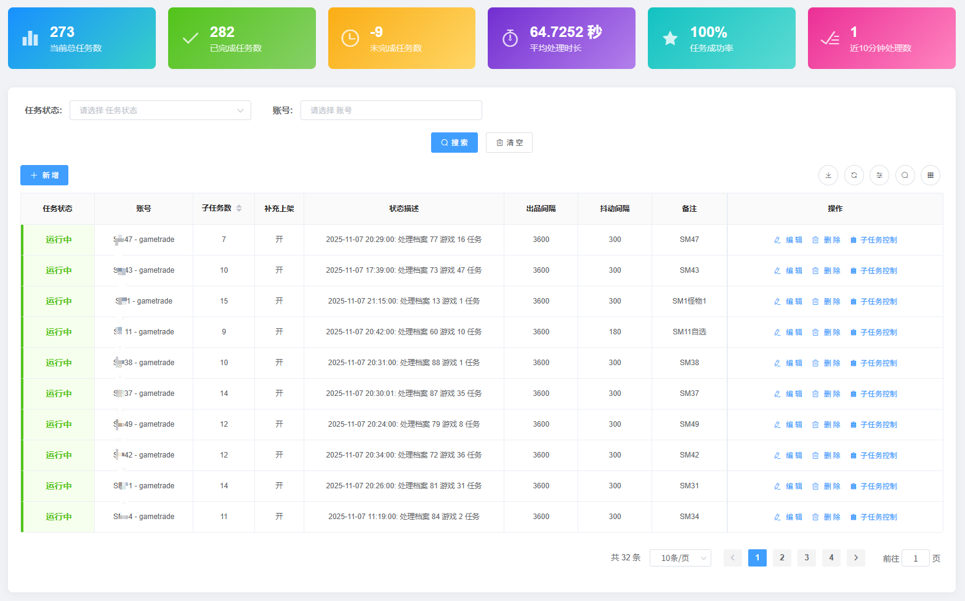The image size is (965, 601).
Task: Click the 新增 button to add a task
Action: pyautogui.click(x=44, y=175)
